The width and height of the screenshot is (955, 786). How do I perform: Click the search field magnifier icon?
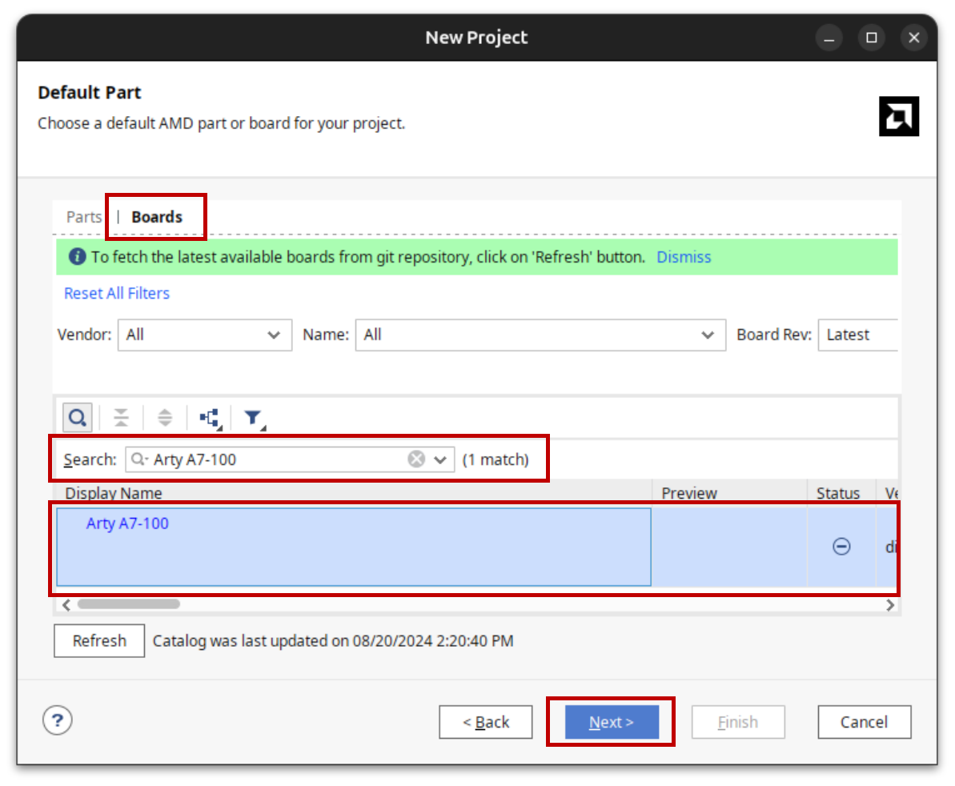[x=138, y=459]
